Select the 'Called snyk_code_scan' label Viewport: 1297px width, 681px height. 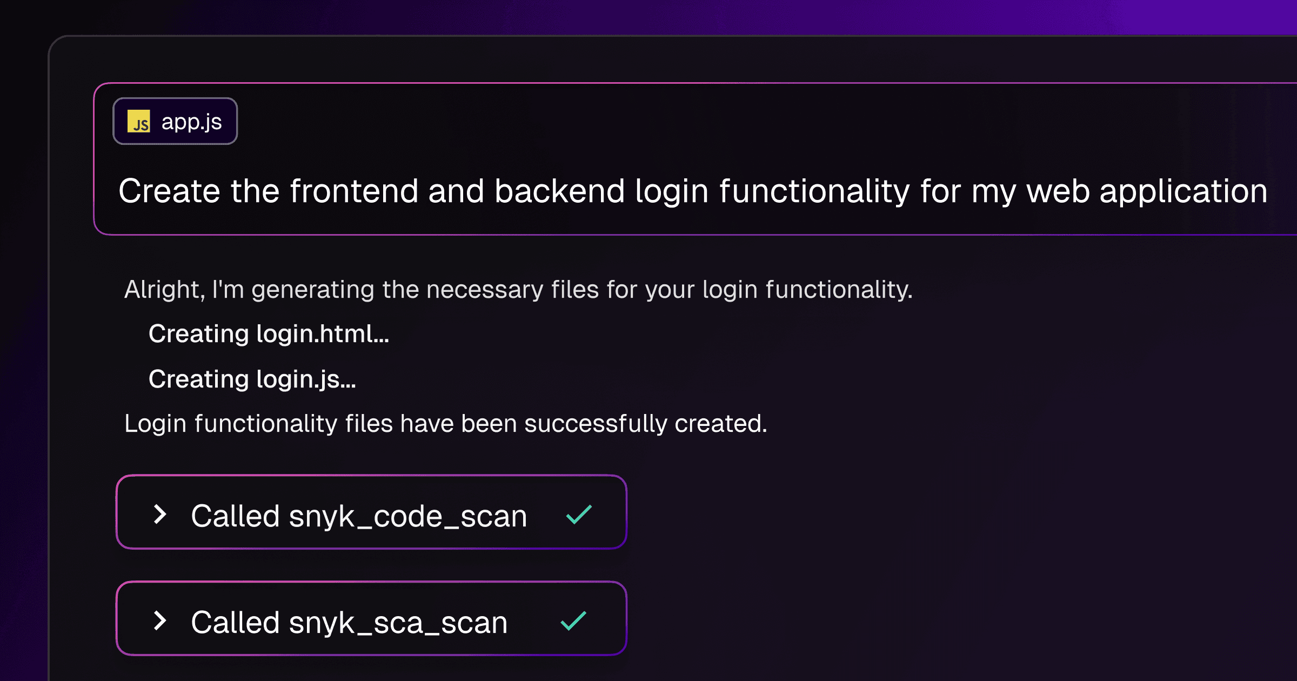[x=359, y=516]
